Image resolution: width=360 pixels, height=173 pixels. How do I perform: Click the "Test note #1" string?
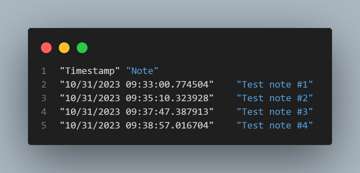pos(275,85)
